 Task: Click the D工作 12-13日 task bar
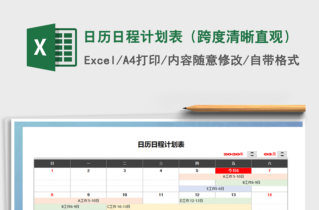coord(215,201)
